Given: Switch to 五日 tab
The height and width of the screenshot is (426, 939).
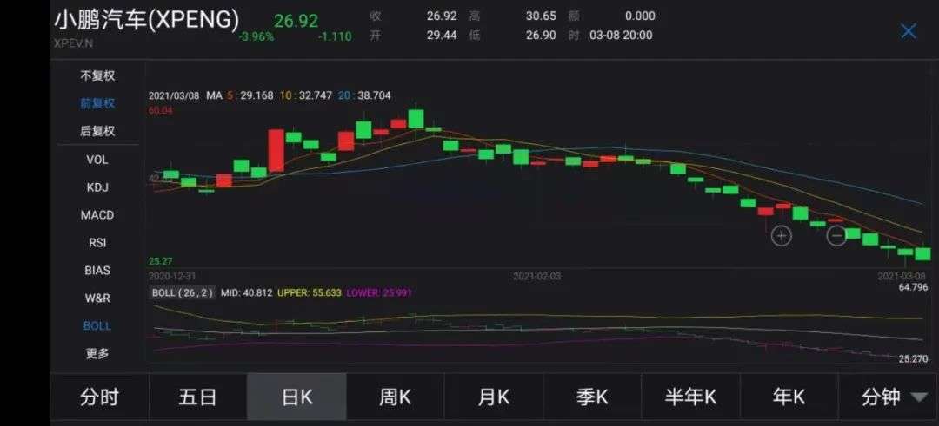Looking at the screenshot, I should pyautogui.click(x=197, y=397).
